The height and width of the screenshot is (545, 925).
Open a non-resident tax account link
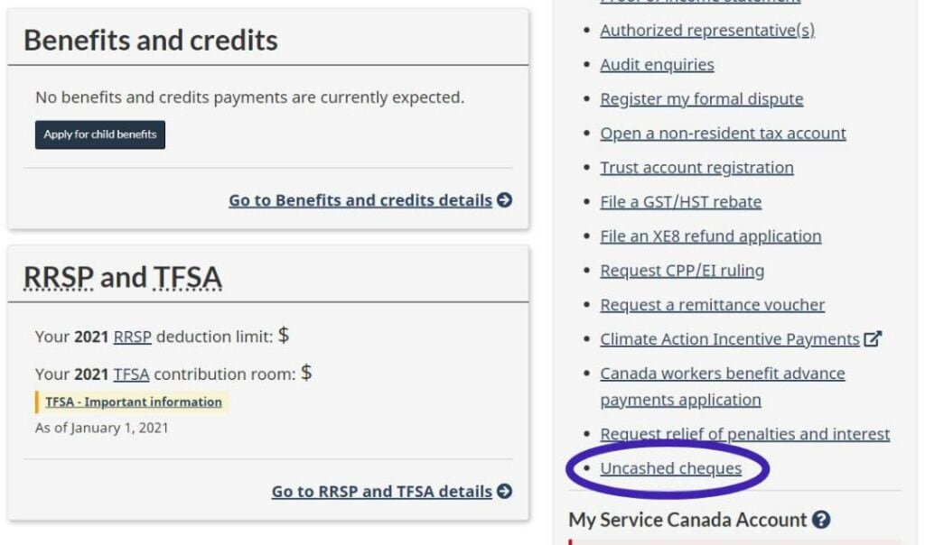pyautogui.click(x=724, y=133)
